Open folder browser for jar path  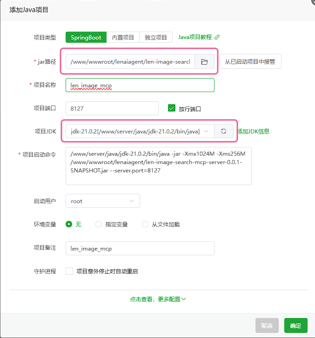pos(204,62)
